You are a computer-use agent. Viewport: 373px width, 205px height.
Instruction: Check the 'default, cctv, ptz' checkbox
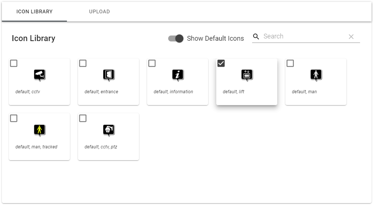click(x=83, y=118)
